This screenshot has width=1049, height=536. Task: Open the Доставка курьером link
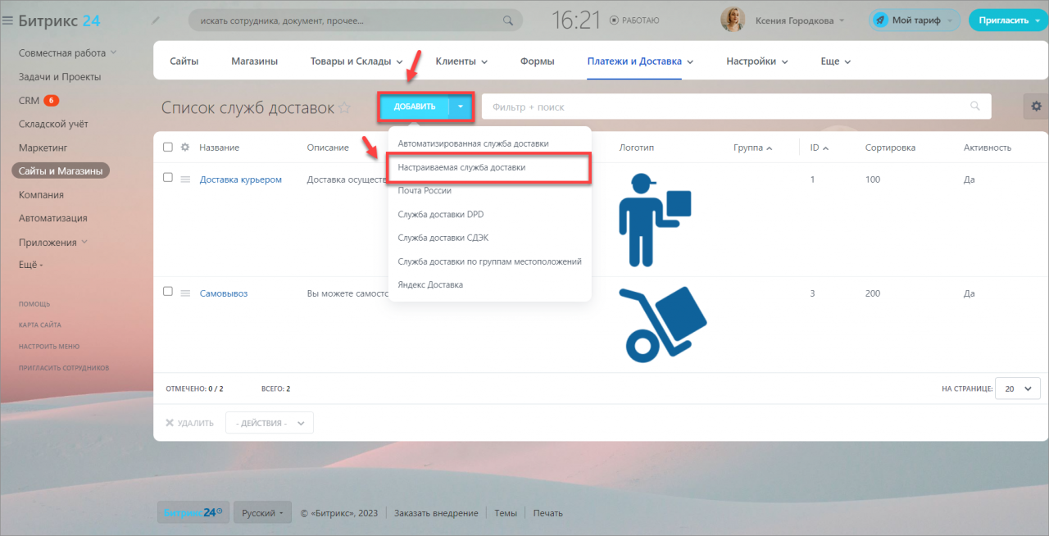[x=241, y=179]
